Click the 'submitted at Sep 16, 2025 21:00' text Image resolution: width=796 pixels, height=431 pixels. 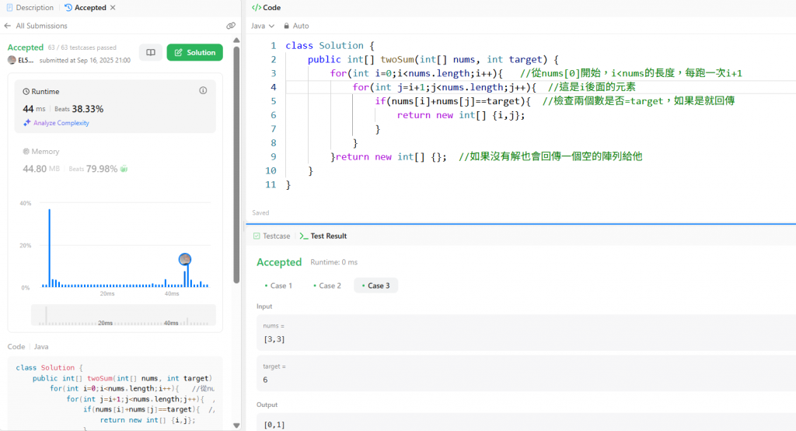(x=85, y=60)
